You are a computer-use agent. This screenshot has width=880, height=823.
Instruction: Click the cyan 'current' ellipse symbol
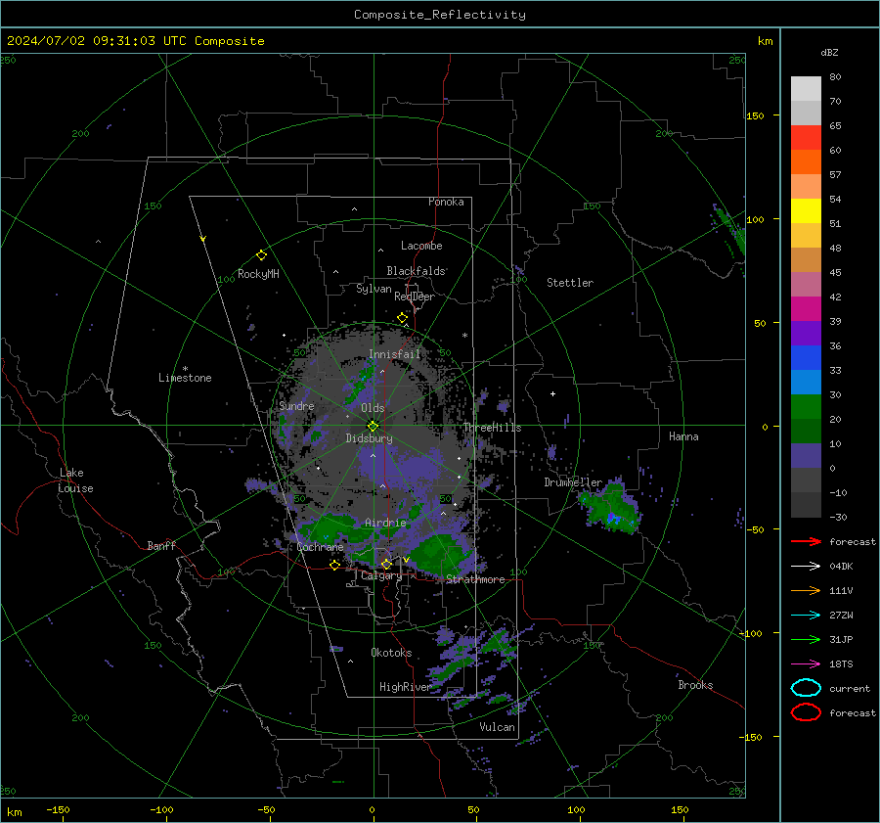pyautogui.click(x=806, y=688)
